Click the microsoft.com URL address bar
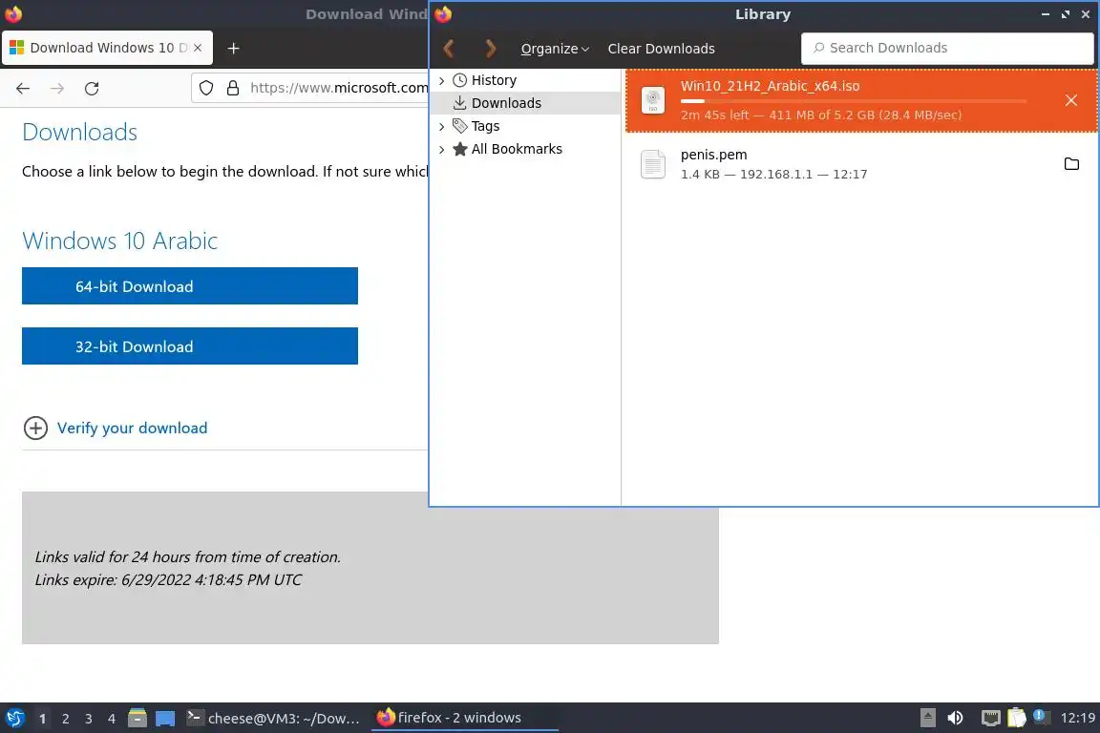Screen dimensions: 1100x733 339,88
